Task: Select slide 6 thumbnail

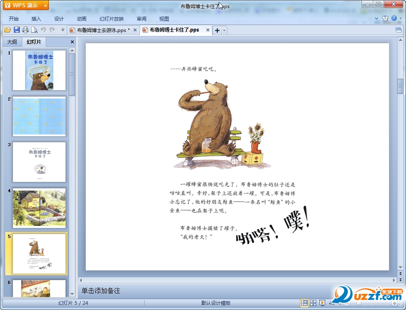Action: click(x=39, y=288)
